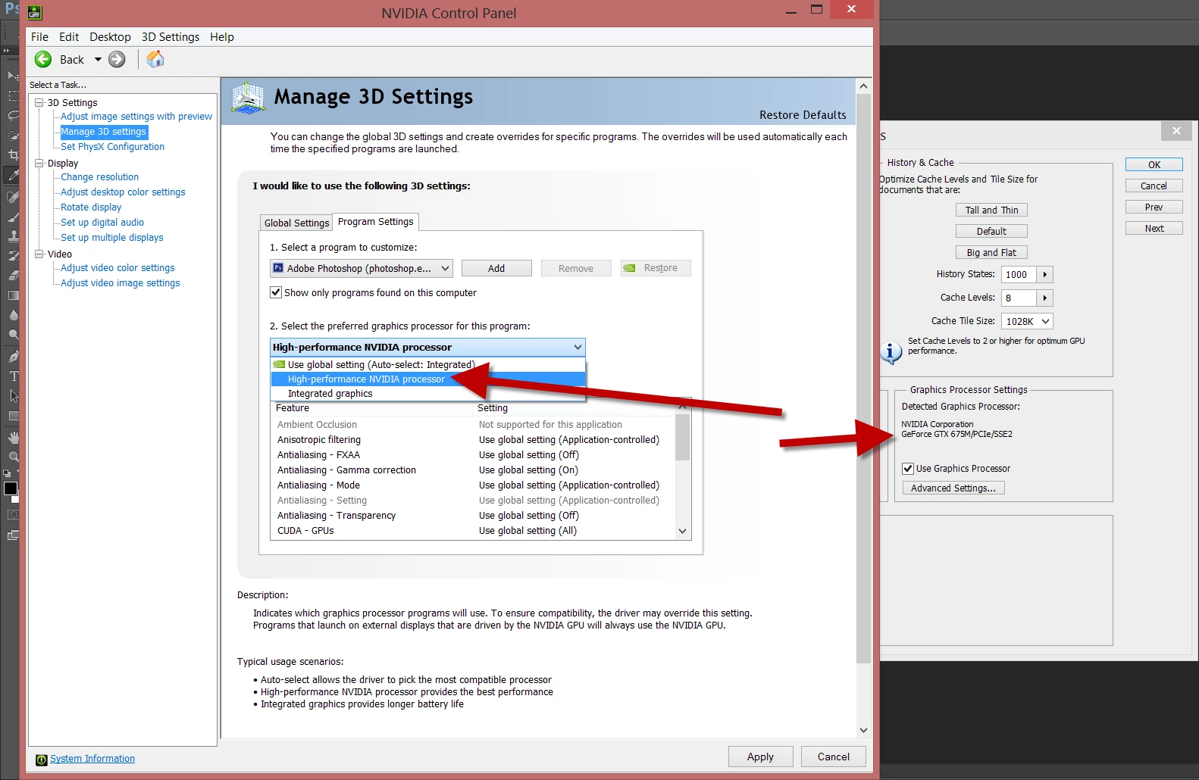Click the Home icon in NVIDIA toolbar
The image size is (1199, 780).
155,58
